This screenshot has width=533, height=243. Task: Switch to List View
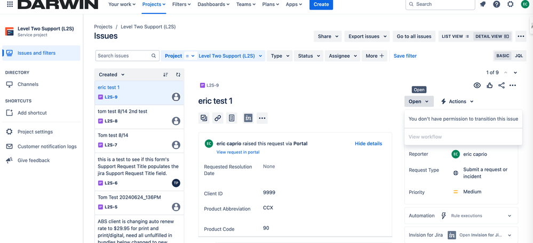456,36
